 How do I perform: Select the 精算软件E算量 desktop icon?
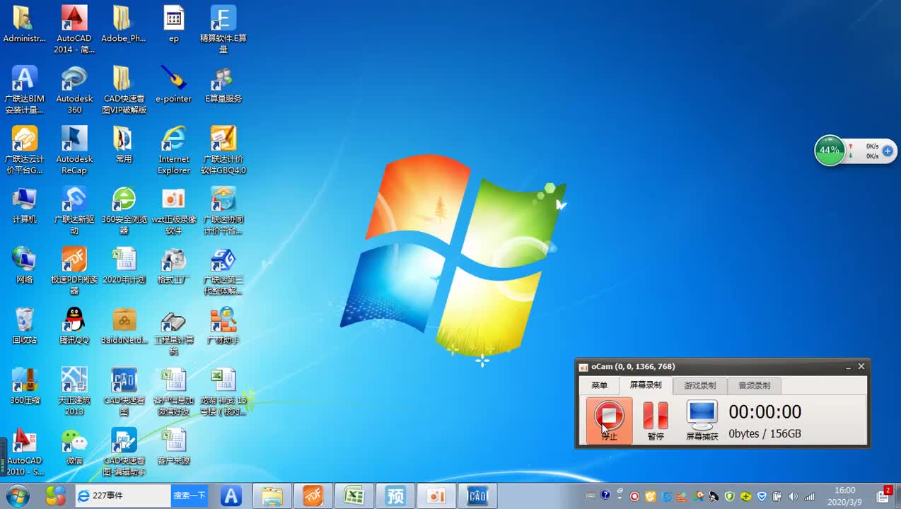point(223,30)
